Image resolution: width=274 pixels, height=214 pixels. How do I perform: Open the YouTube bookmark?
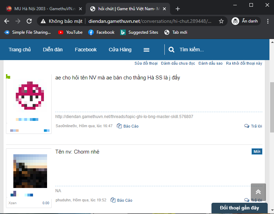click(x=71, y=32)
